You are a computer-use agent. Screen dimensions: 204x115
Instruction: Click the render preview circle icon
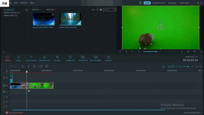tap(164, 67)
